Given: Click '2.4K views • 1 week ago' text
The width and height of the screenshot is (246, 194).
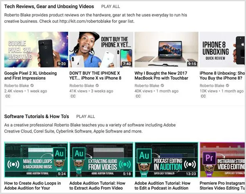Looking at the screenshot, I should point(25,91).
